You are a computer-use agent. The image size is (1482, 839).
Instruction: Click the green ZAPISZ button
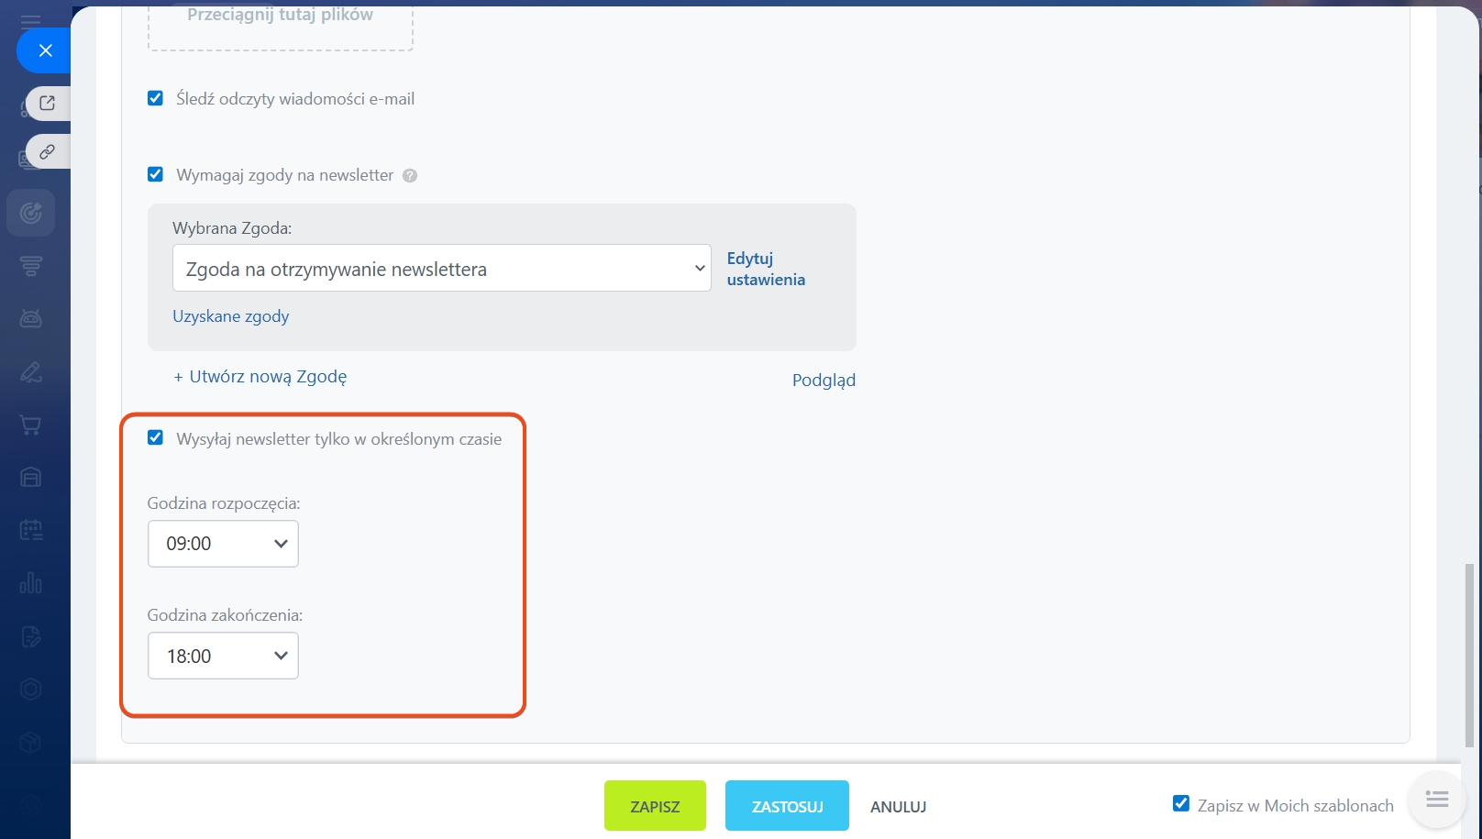pos(655,806)
